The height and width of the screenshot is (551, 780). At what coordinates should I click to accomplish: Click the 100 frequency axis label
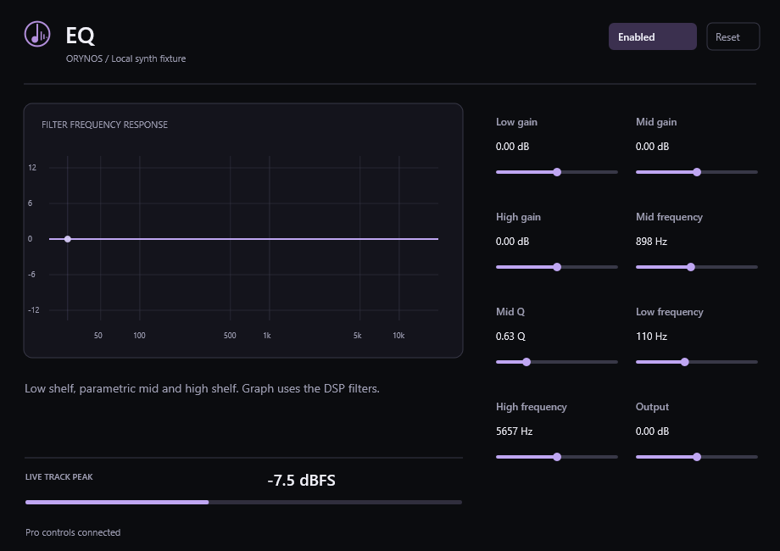click(139, 336)
